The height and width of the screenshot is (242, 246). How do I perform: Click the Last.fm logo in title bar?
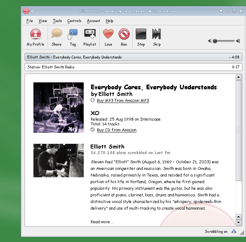click(x=26, y=11)
